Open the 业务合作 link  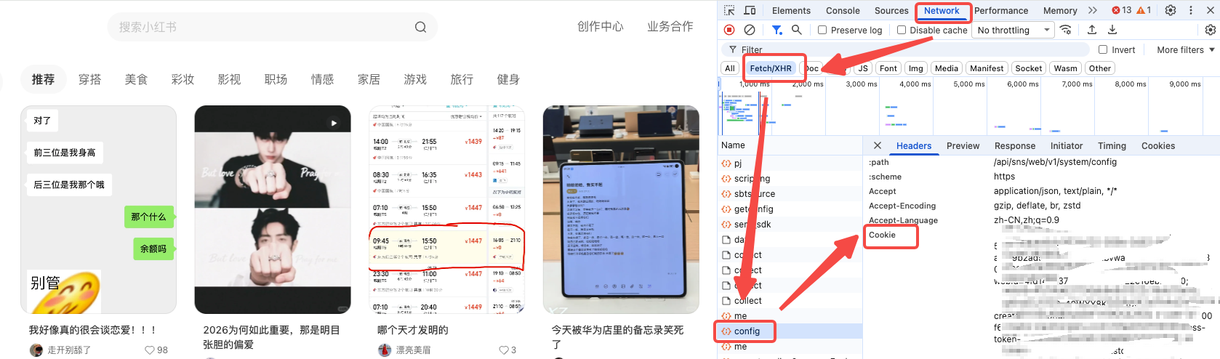(x=670, y=26)
